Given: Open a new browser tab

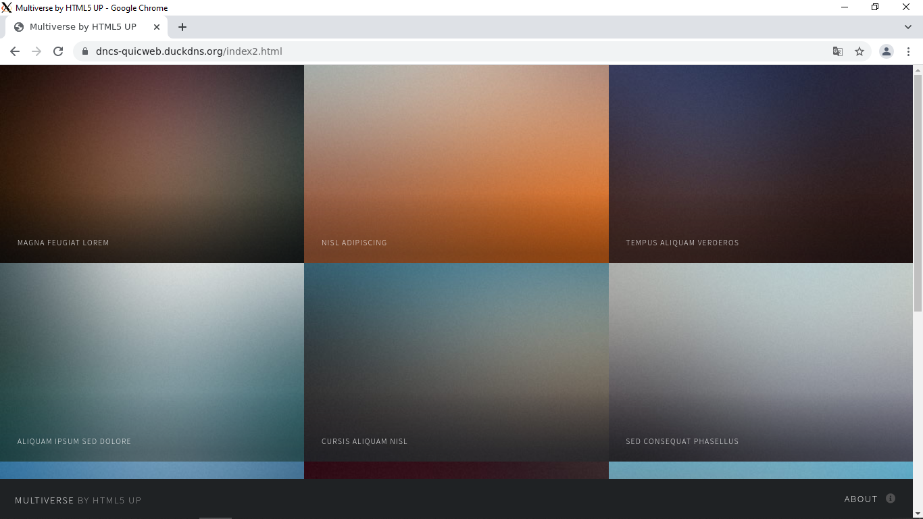Looking at the screenshot, I should pyautogui.click(x=182, y=27).
